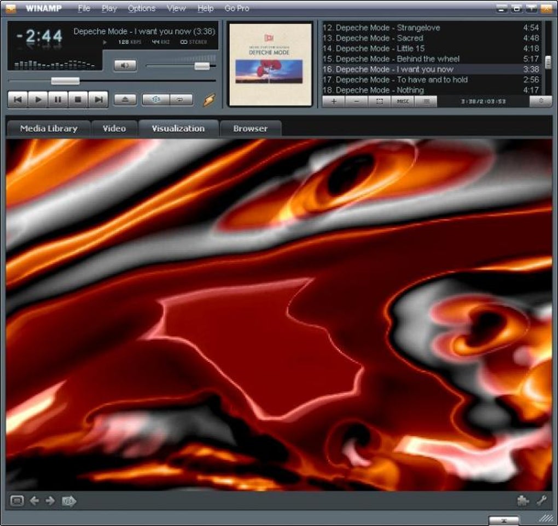The height and width of the screenshot is (526, 558).
Task: Click the spectrum analyzer visualizer
Action: 54,64
